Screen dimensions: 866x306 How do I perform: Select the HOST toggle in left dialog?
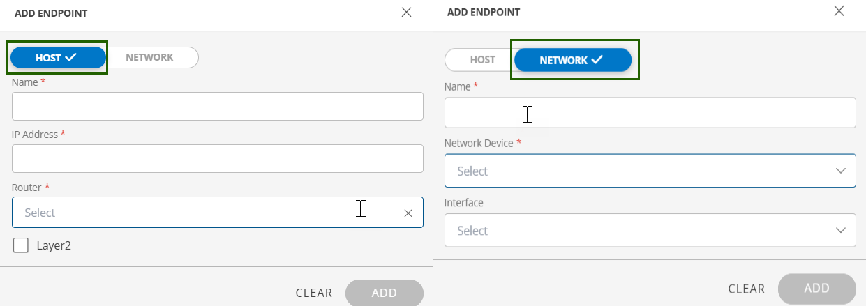coord(57,58)
